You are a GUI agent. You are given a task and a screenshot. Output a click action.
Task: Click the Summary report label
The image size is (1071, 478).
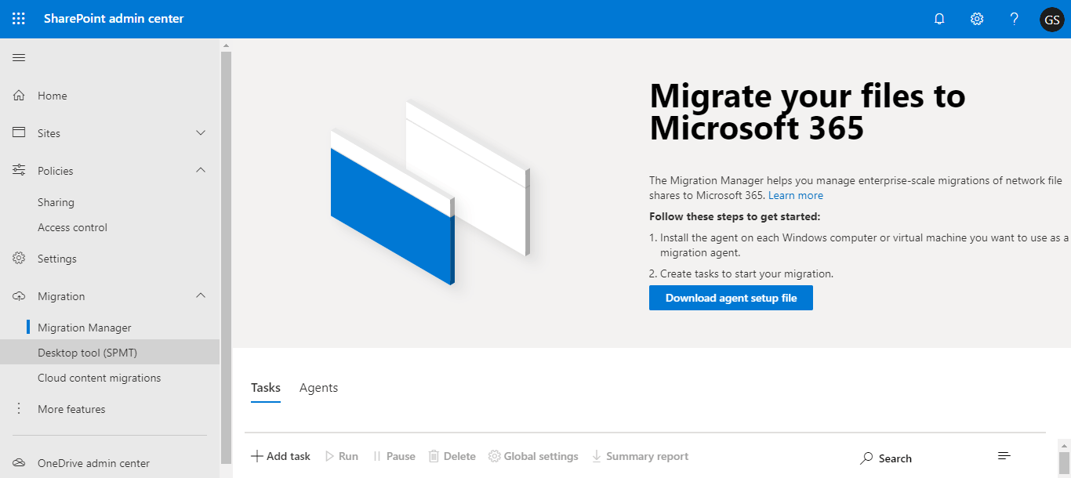648,456
